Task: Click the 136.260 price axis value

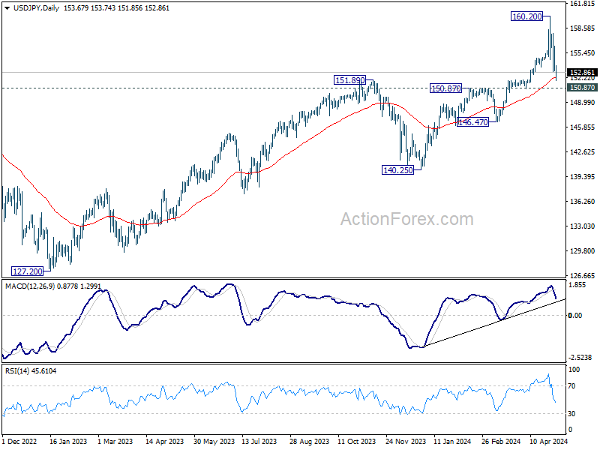Action: point(583,201)
